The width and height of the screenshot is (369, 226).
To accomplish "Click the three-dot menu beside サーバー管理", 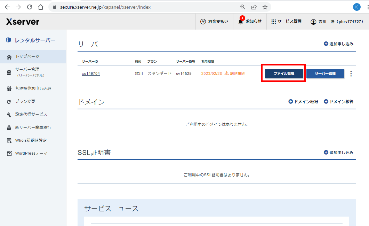I will pos(351,74).
